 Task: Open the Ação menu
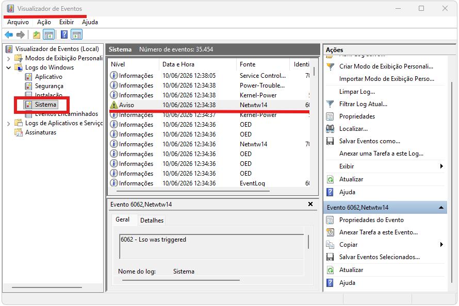44,22
